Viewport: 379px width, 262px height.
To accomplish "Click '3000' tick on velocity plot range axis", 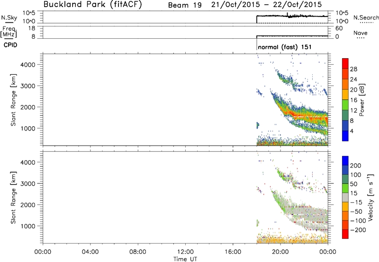I will (28, 183).
